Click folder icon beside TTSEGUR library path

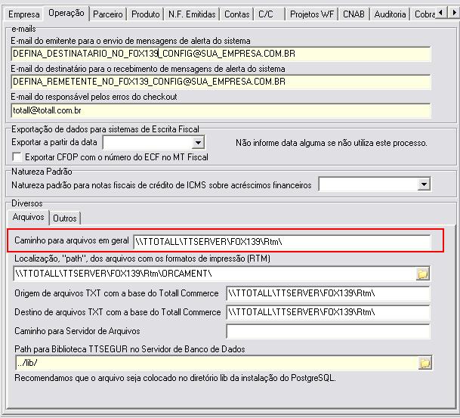pyautogui.click(x=424, y=364)
